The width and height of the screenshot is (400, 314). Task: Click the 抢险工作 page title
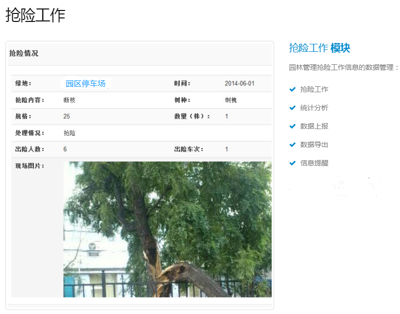point(35,15)
